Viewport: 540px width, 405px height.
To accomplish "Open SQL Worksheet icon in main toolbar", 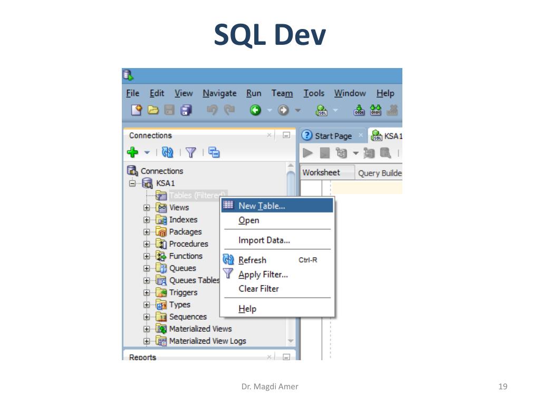I will [322, 110].
